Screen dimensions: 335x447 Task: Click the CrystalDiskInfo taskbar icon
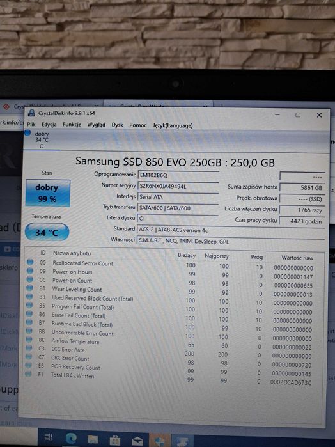click(x=182, y=441)
